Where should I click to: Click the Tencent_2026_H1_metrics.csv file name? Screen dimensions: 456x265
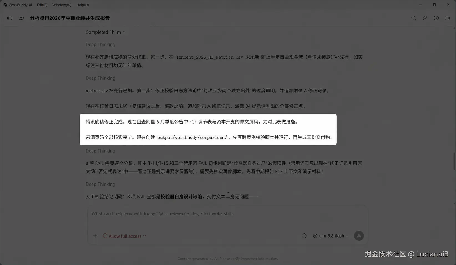point(209,57)
